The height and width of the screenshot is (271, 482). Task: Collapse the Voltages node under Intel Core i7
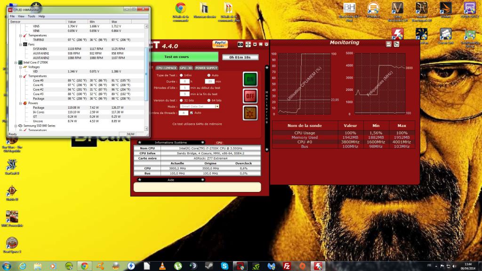coord(20,67)
